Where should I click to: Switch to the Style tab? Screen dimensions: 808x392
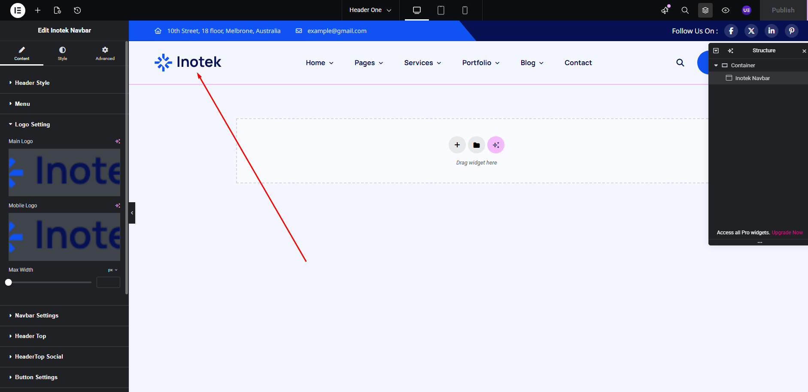62,54
